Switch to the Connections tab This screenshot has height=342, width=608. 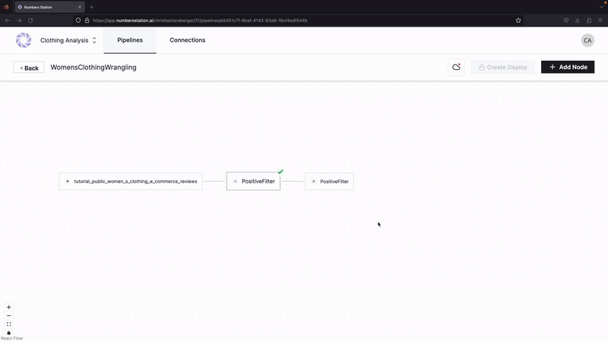[x=187, y=40]
